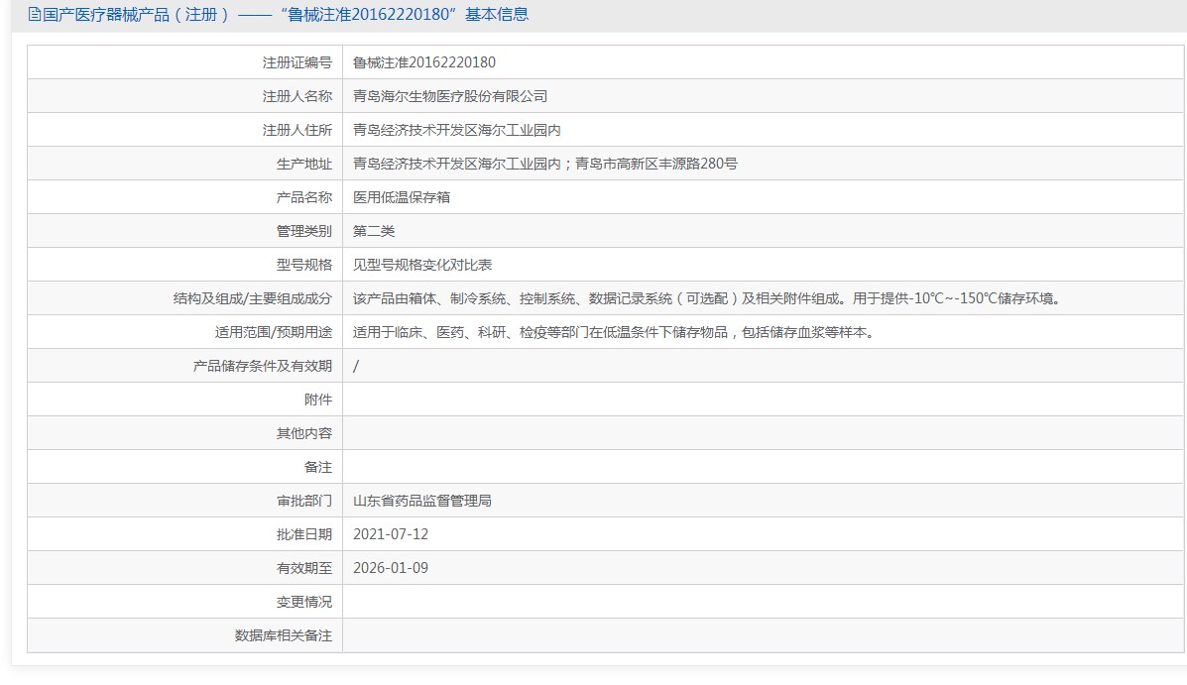Click the 注册人名称 label
Viewport: 1187px width, 685px height.
coord(297,96)
